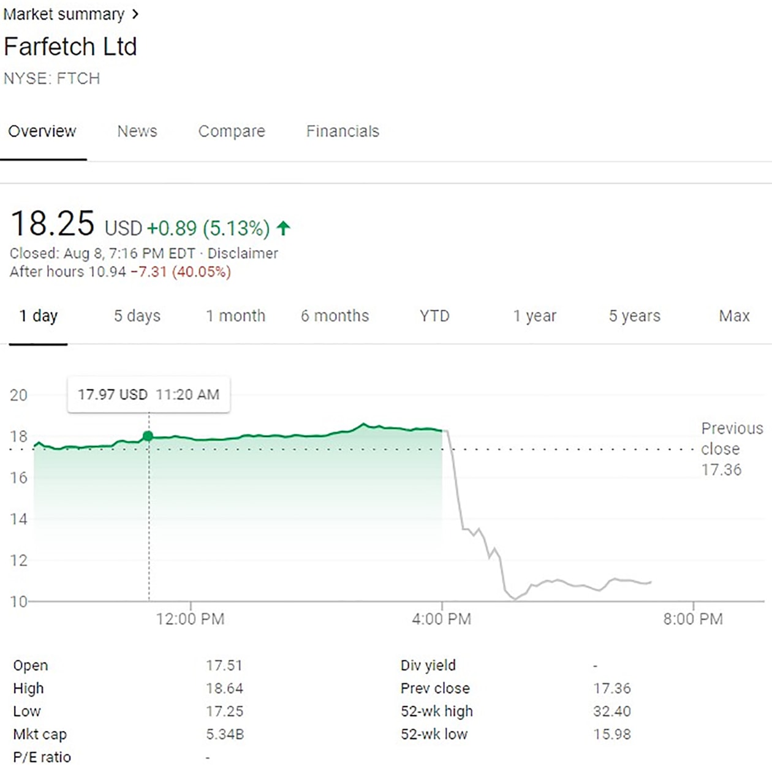View the 1 year price history
772x772 pixels.
[534, 316]
